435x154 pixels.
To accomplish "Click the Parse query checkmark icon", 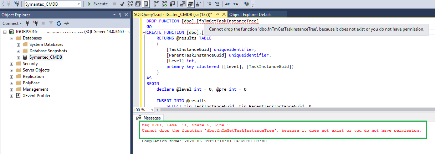I will (x=122, y=4).
